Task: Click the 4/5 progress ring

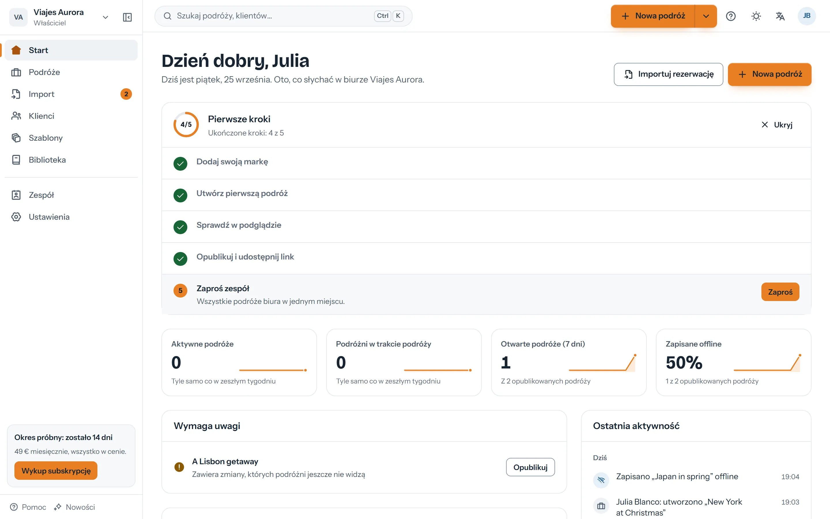Action: [186, 124]
